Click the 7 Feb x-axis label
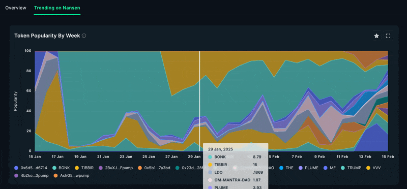 click(297, 156)
